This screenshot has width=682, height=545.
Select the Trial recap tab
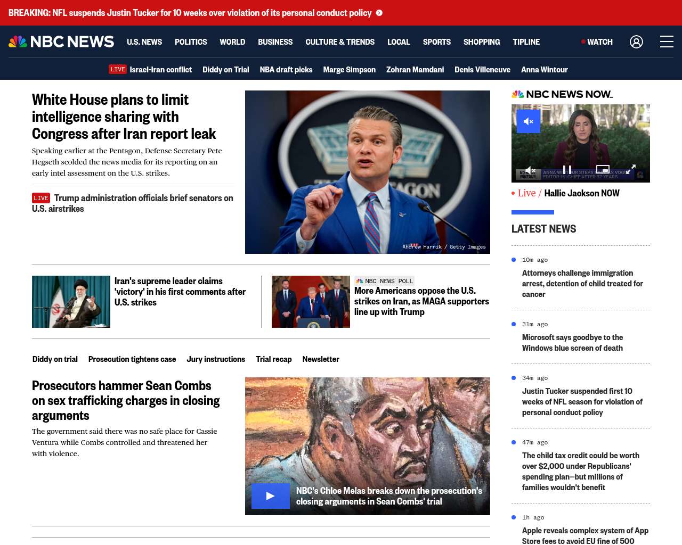coord(274,359)
